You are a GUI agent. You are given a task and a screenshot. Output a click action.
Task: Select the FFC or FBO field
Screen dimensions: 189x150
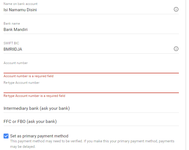pyautogui.click(x=91, y=122)
